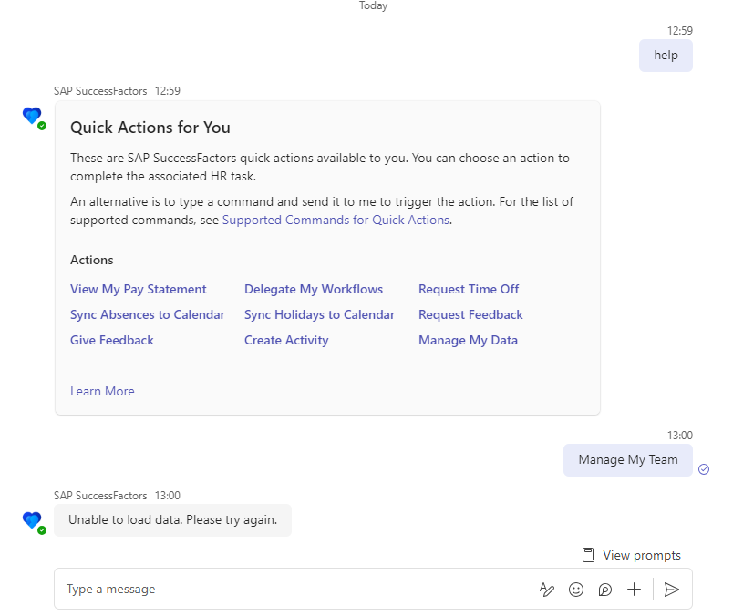Screen dimensions: 733x616
Task: Click the 12:59 timestamp above help message
Action: (x=680, y=31)
